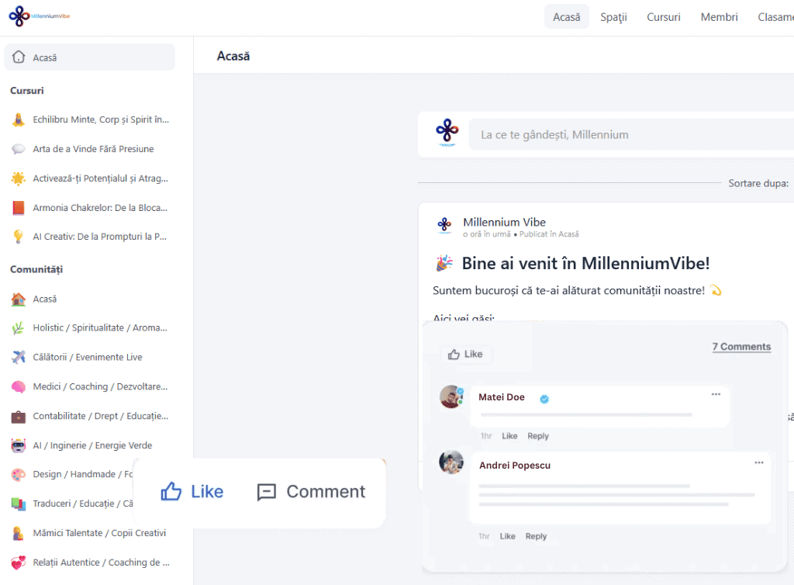Go to Membri in top navigation
This screenshot has height=585, width=794.
click(719, 17)
